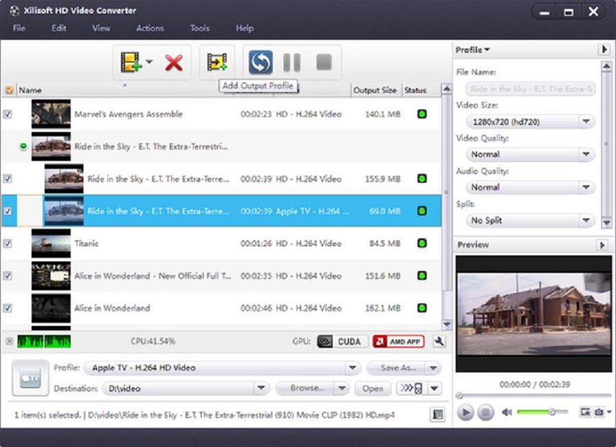Click the Add File toolbar icon
This screenshot has height=447, width=616.
click(x=130, y=63)
